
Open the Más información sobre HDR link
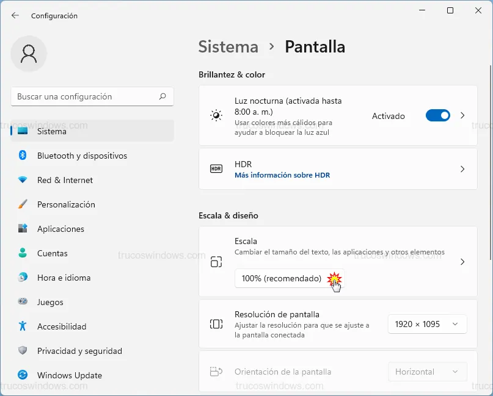click(x=282, y=175)
